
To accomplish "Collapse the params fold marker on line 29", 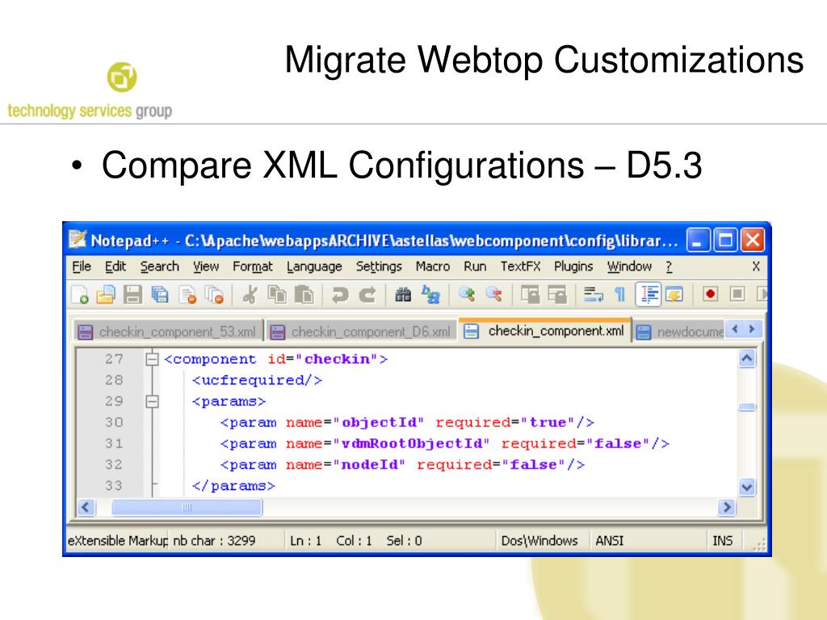I will [x=152, y=402].
